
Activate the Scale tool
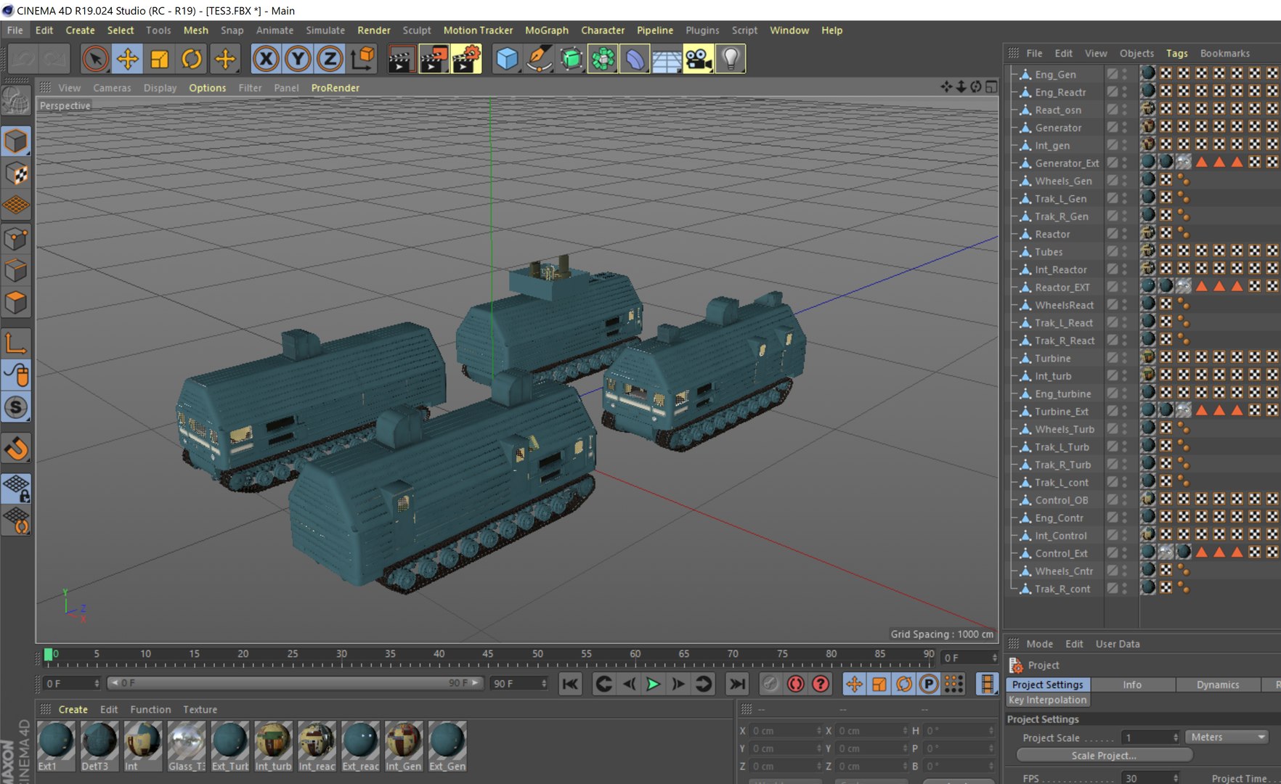pyautogui.click(x=159, y=59)
